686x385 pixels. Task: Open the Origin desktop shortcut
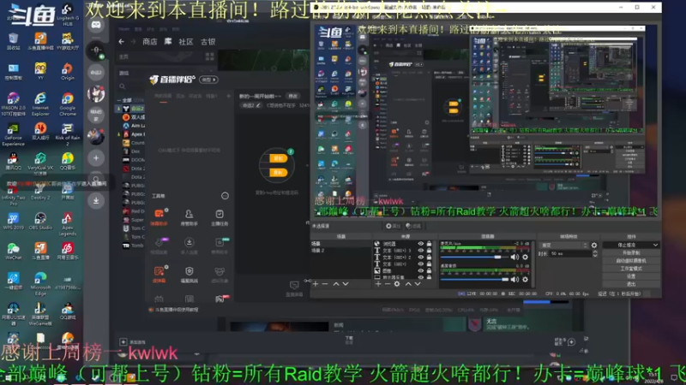click(68, 72)
